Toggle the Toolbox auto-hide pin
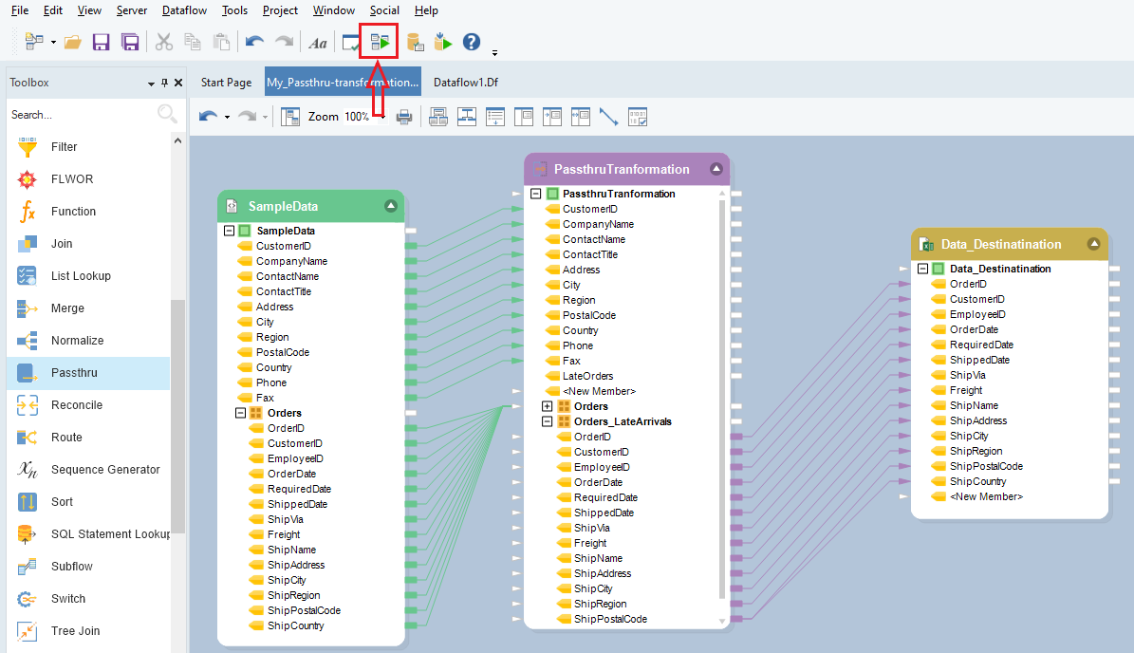 pyautogui.click(x=164, y=84)
